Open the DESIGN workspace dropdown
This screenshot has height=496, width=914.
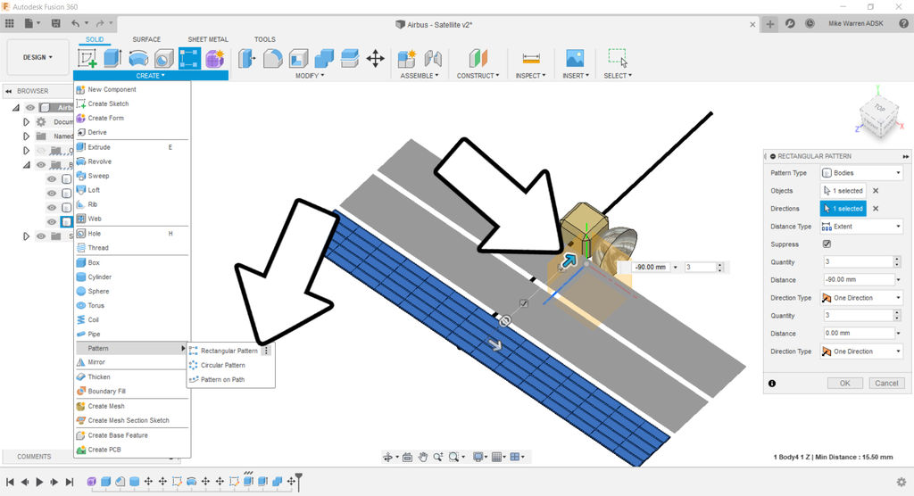click(x=37, y=57)
